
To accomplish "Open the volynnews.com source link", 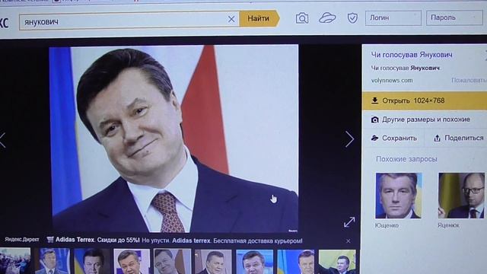I will click(x=392, y=81).
